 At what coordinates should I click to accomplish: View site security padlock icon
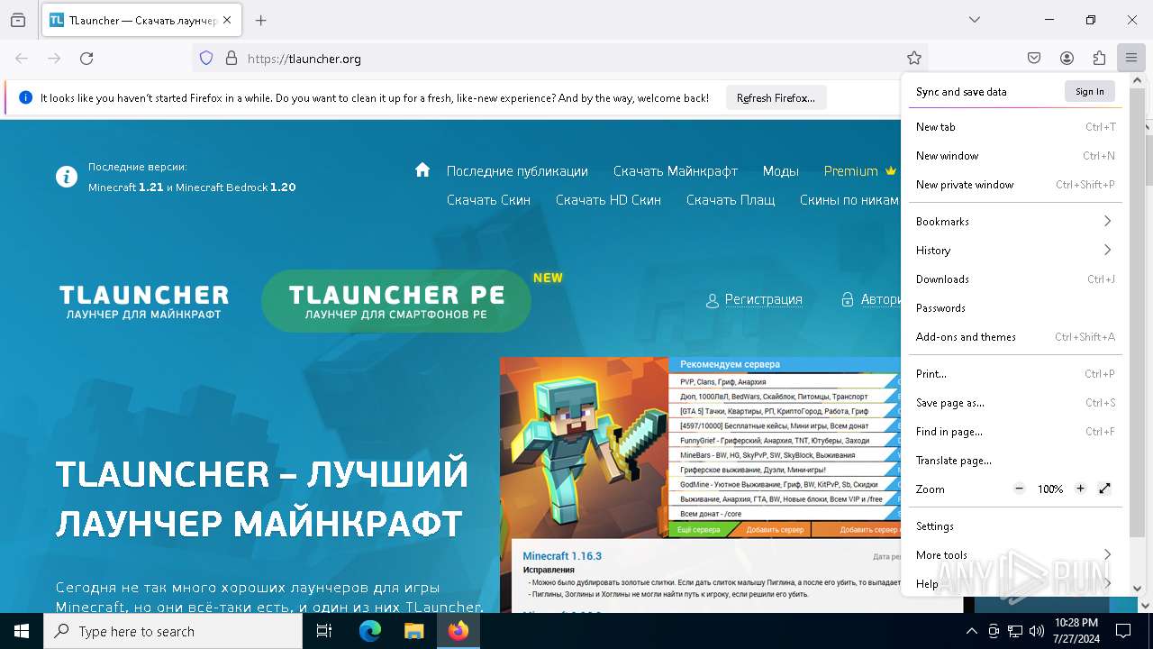232,59
